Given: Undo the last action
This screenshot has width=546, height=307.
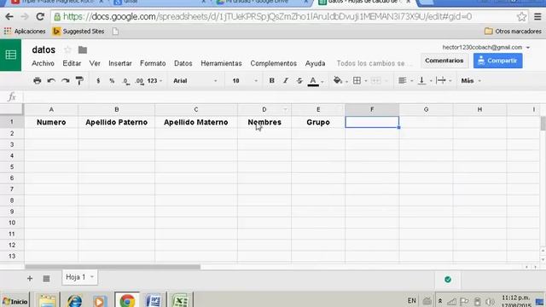Looking at the screenshot, I should point(51,81).
